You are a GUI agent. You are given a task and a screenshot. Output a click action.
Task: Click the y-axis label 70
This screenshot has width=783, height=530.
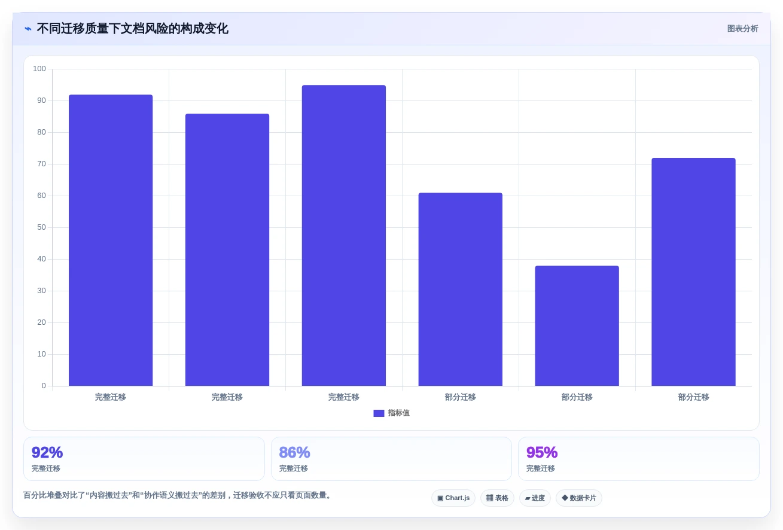tap(41, 164)
